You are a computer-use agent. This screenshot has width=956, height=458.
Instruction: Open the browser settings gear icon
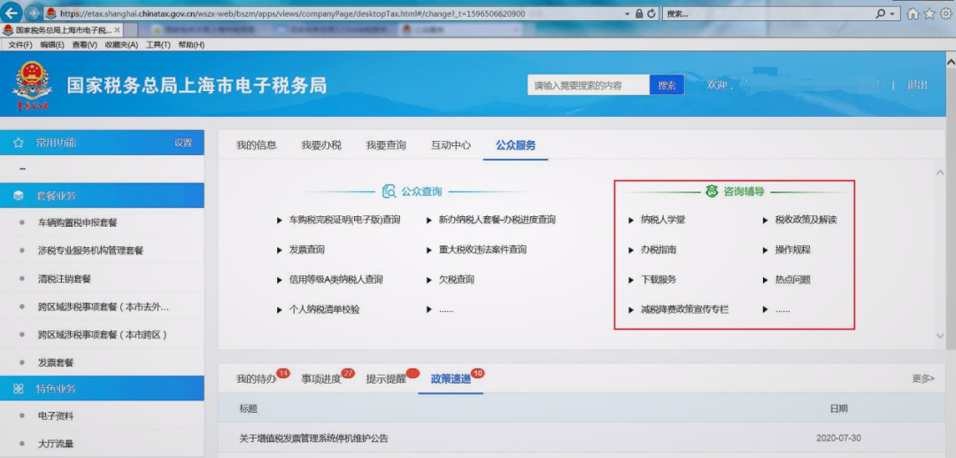[945, 13]
